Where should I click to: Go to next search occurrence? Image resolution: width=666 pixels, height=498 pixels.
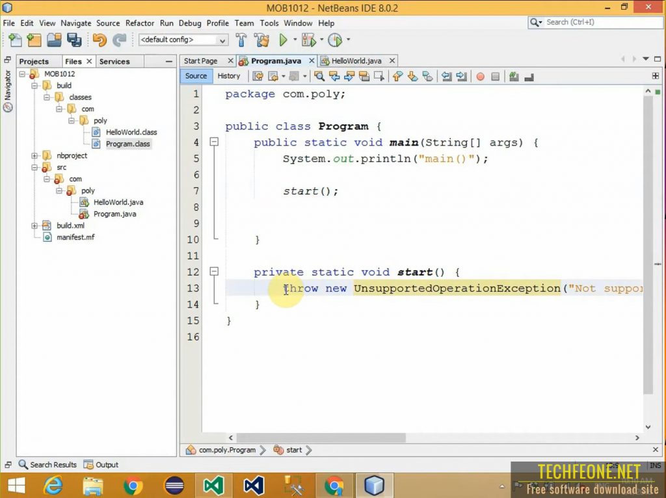coord(349,77)
